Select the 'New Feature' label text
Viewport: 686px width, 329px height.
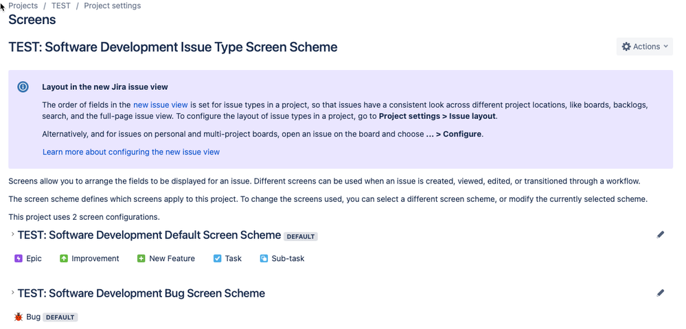coord(172,258)
